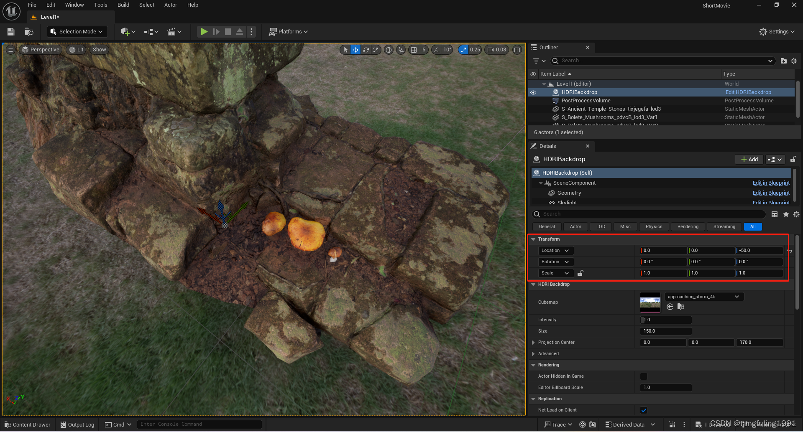Lock the Details panel selection
The height and width of the screenshot is (432, 803).
[793, 159]
